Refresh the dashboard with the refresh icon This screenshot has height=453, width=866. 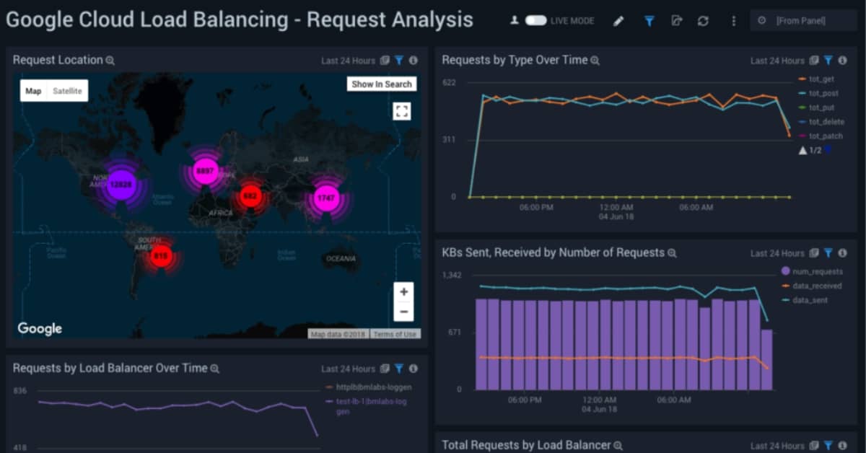point(703,21)
